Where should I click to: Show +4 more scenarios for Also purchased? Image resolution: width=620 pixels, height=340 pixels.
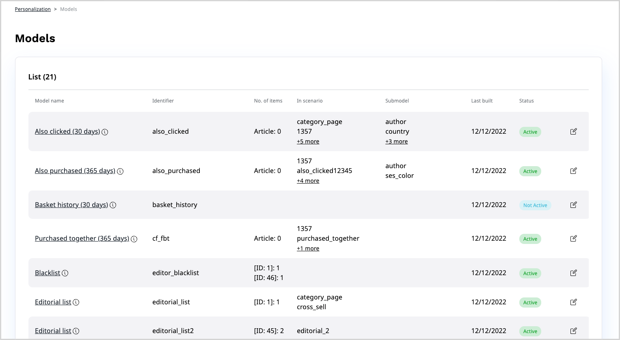308,181
